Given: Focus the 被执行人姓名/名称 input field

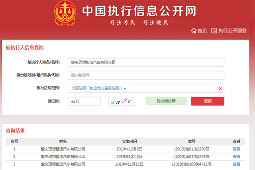Looking at the screenshot, I should point(146,62).
